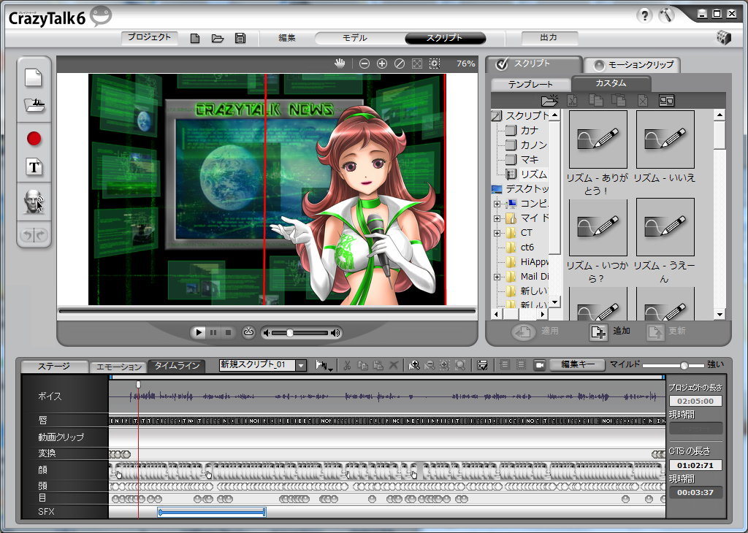Click the dashed-box magnifier zoom icon in the preview
748x533 pixels.
pyautogui.click(x=434, y=64)
